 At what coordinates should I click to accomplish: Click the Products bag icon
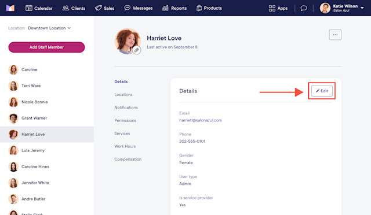[x=199, y=8]
